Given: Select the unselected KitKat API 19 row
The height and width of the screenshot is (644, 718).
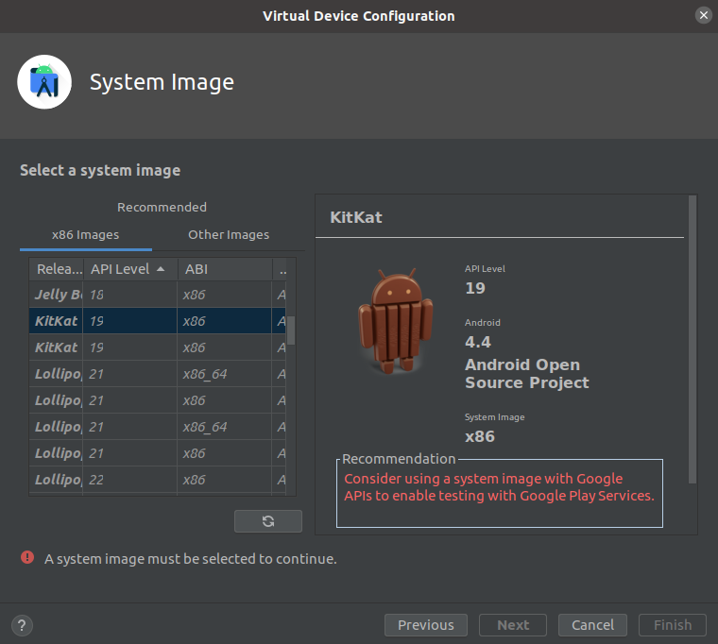Looking at the screenshot, I should [x=158, y=347].
